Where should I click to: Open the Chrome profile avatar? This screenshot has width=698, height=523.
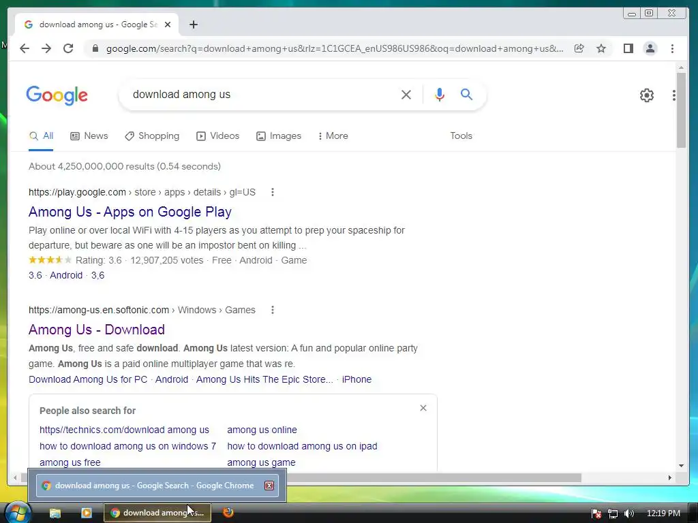pos(650,48)
